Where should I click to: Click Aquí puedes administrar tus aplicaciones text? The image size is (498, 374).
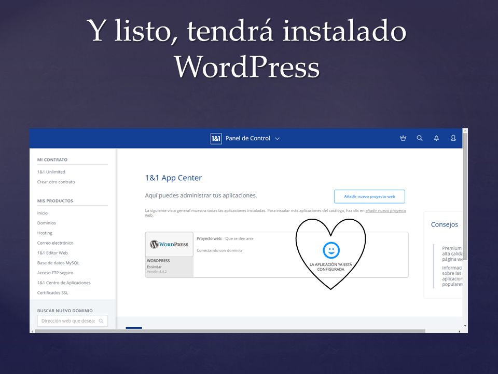coord(201,196)
